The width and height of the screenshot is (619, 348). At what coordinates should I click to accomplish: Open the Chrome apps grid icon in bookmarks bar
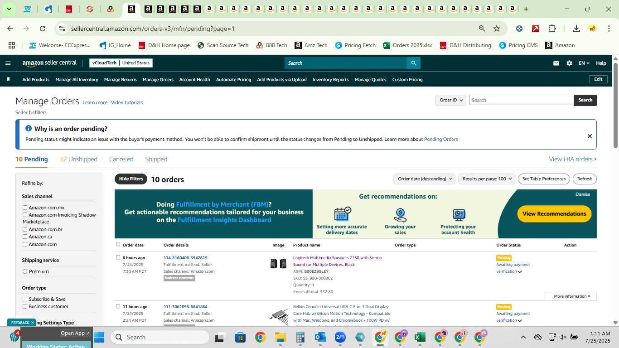click(12, 45)
